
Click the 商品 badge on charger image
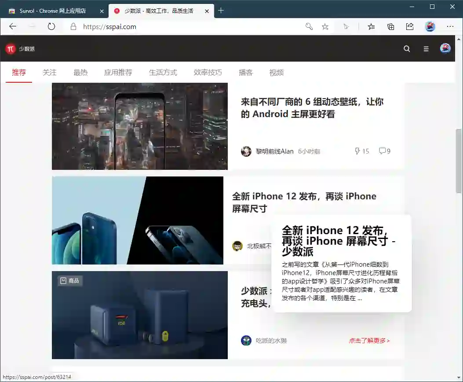pos(70,281)
